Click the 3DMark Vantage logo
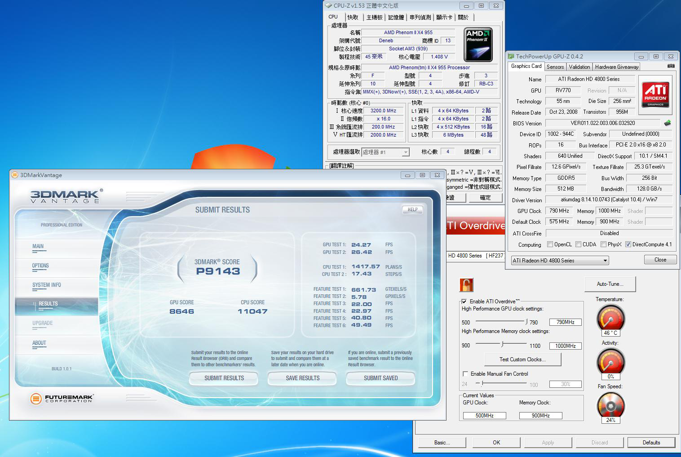 66,196
